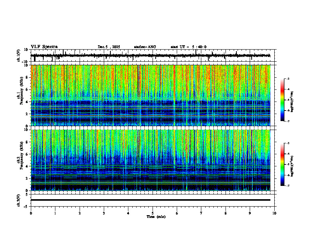Screen dimensions: 309x239
Task: Click the "Time (min)" axis label
Action: click(156, 217)
